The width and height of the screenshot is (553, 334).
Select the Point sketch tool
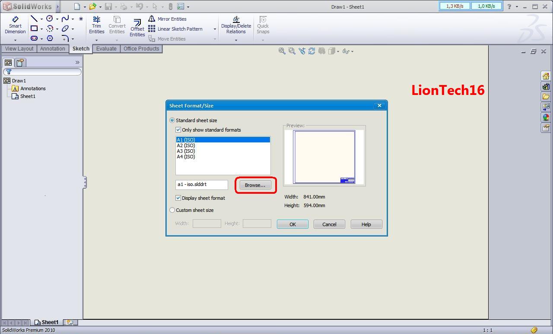(x=81, y=19)
